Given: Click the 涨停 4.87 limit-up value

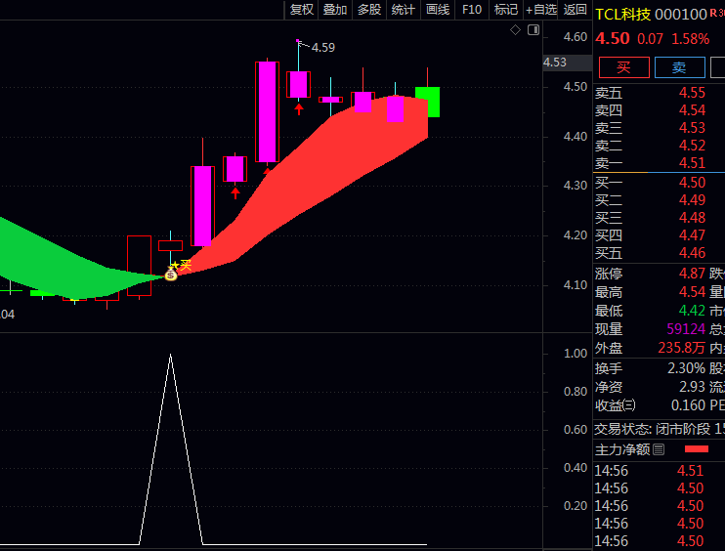Looking at the screenshot, I should (692, 274).
